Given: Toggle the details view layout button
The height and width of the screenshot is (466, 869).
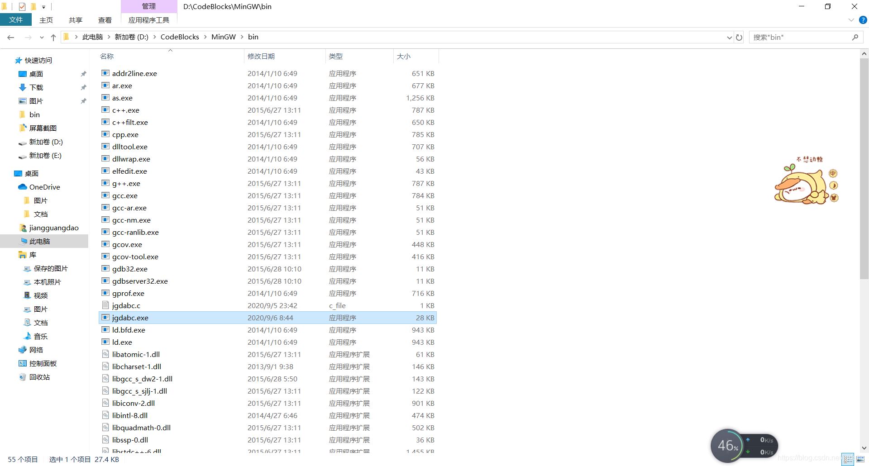Looking at the screenshot, I should tap(848, 459).
